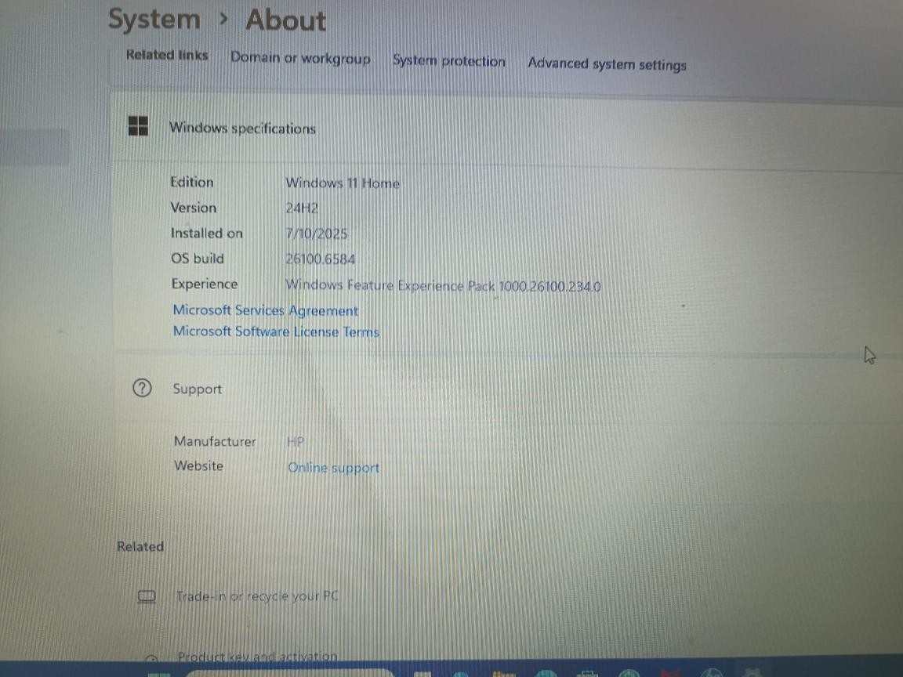
Task: Collapse the Support section header
Action: (x=507, y=389)
